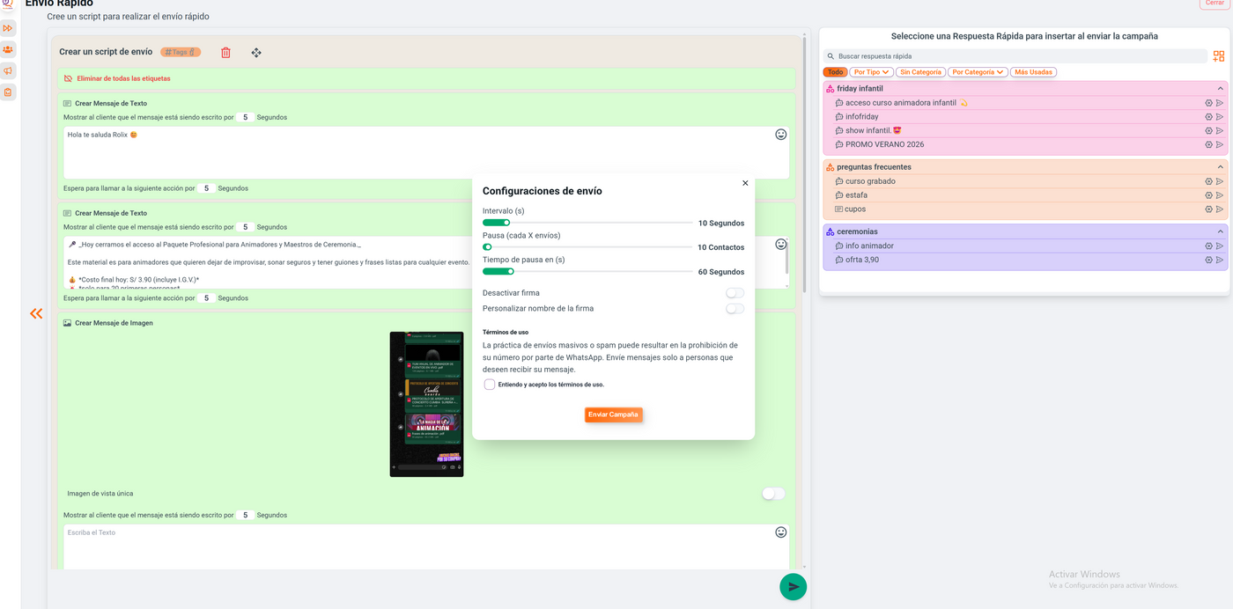Screen dimensions: 1233x609
Task: Click the trash icon to delete script
Action: 225,53
